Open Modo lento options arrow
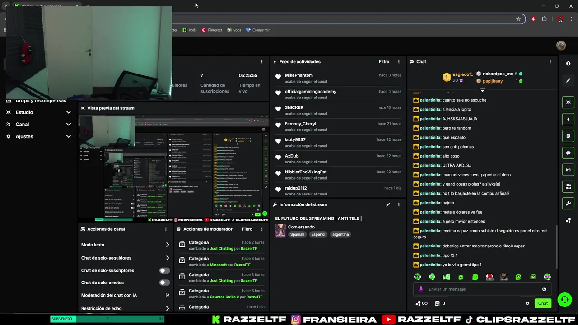This screenshot has width=578, height=325. [x=168, y=245]
